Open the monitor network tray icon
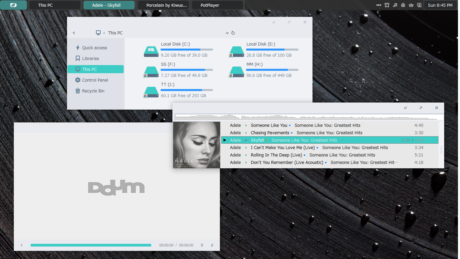Screen dimensions: 460x259 (x=419, y=5)
